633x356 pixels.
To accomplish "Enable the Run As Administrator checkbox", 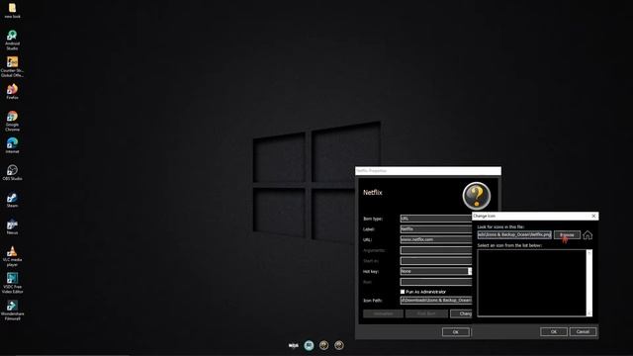I will (403, 292).
